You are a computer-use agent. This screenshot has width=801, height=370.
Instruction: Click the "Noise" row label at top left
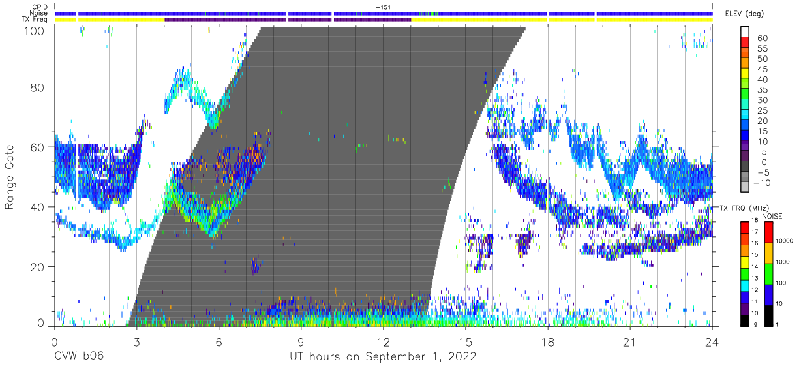(38, 13)
